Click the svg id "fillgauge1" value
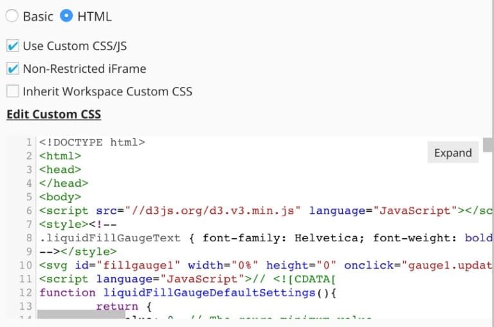The image size is (494, 327). [x=138, y=265]
